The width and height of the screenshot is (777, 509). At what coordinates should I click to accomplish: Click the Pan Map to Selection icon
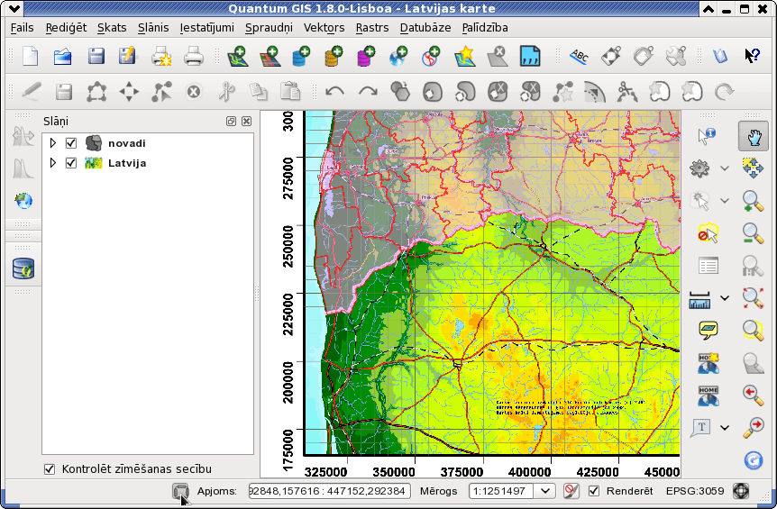coord(753,168)
